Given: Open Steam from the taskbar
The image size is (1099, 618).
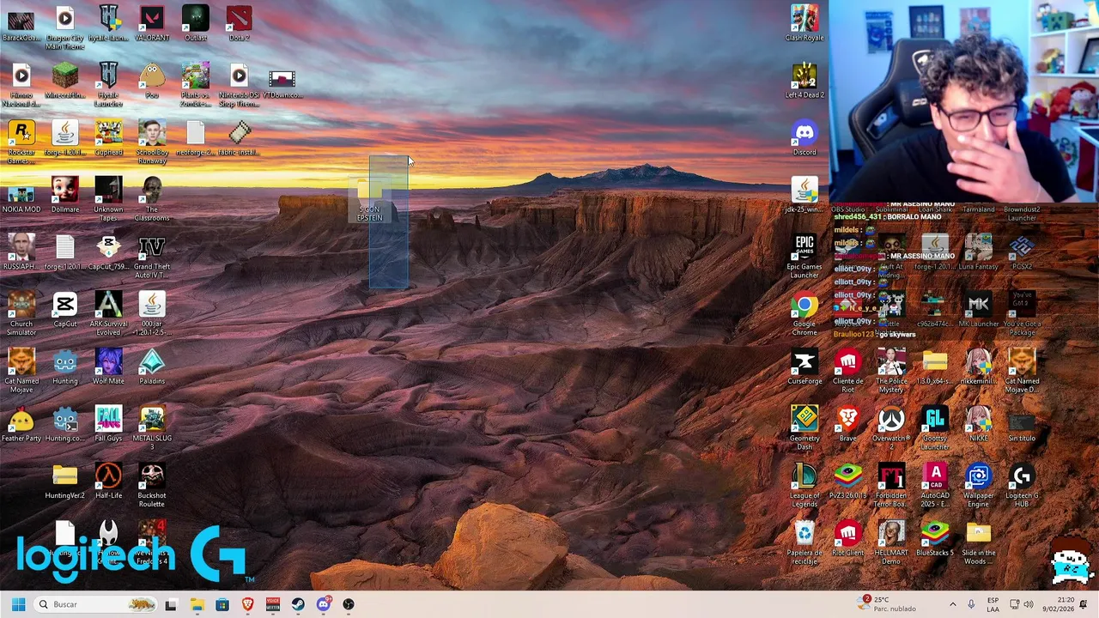Looking at the screenshot, I should point(298,604).
